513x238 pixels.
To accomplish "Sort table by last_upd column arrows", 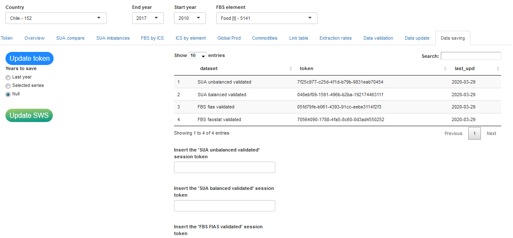I will point(498,69).
